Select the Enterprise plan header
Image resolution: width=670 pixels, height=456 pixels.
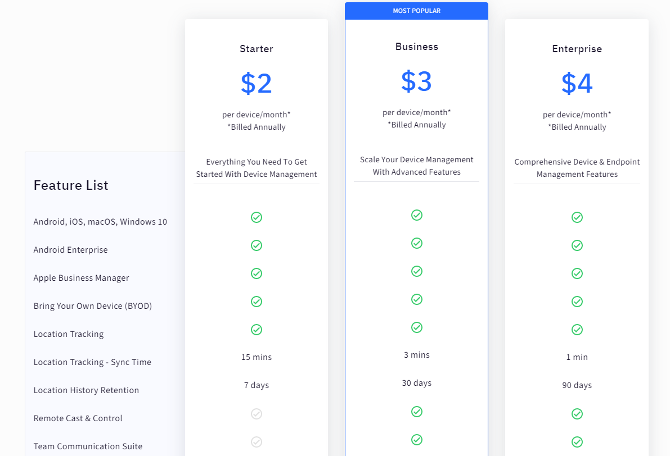point(577,49)
